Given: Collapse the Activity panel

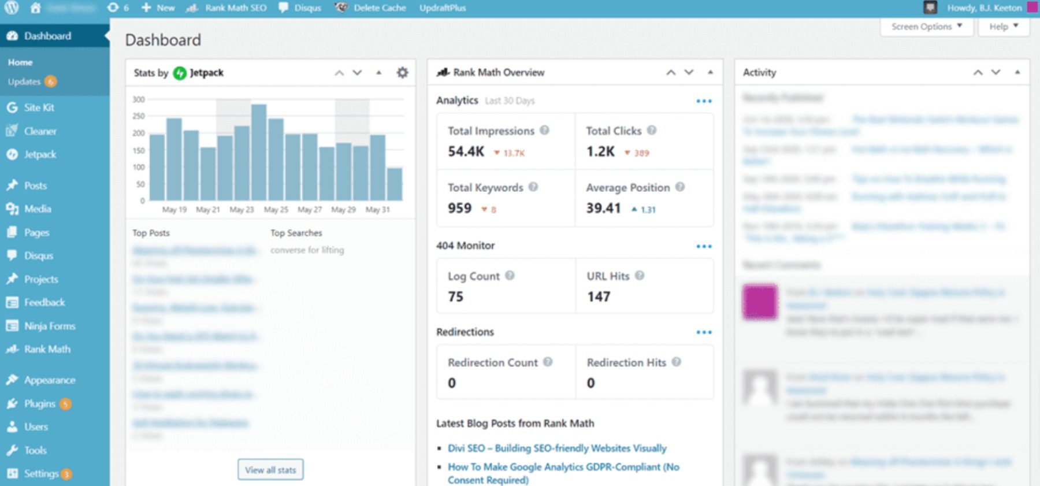Looking at the screenshot, I should click(x=1017, y=73).
